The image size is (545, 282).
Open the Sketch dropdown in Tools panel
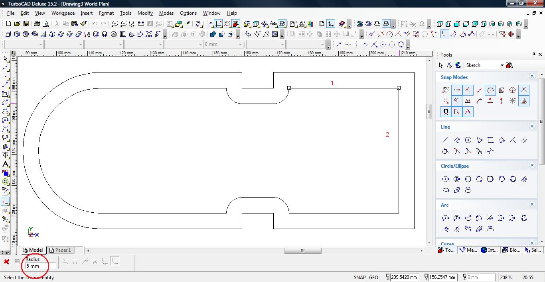coord(502,65)
